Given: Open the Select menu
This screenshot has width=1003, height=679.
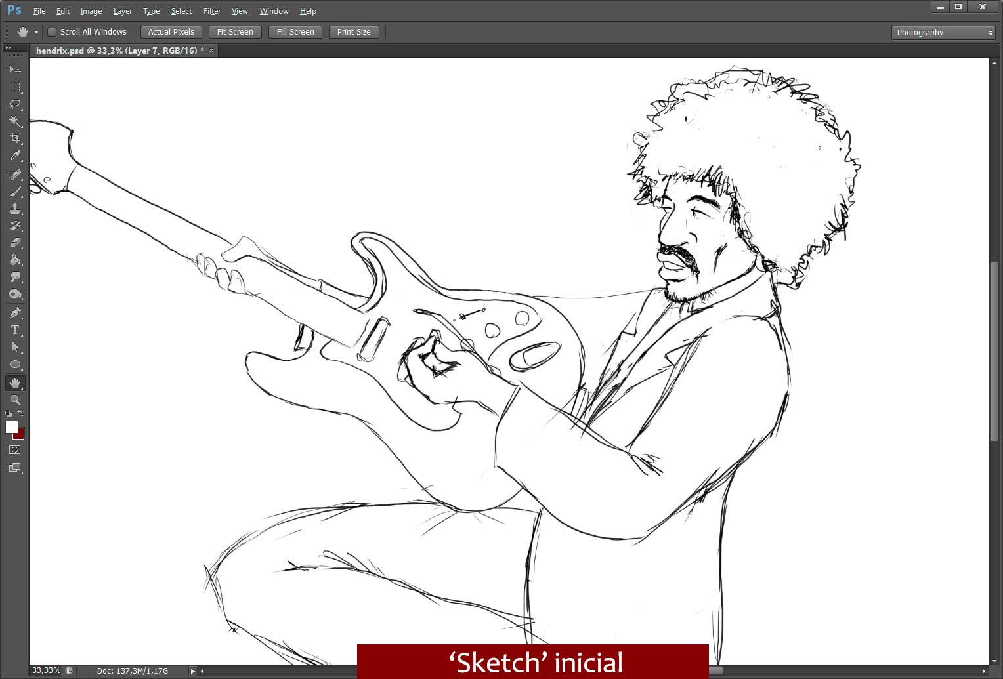Looking at the screenshot, I should click(x=182, y=11).
